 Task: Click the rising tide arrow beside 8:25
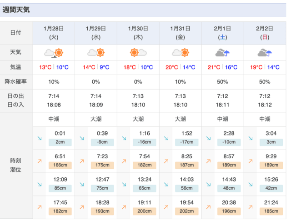click(x=166, y=161)
